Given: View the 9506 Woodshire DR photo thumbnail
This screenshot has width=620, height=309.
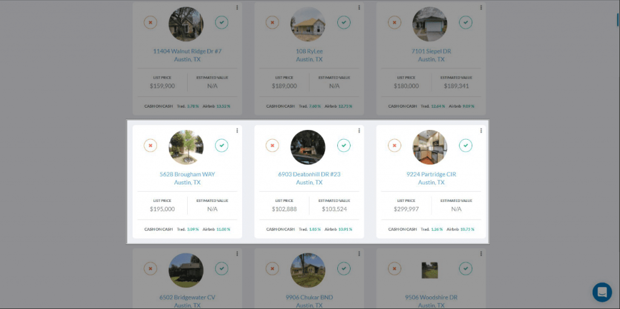Looking at the screenshot, I should (x=430, y=270).
